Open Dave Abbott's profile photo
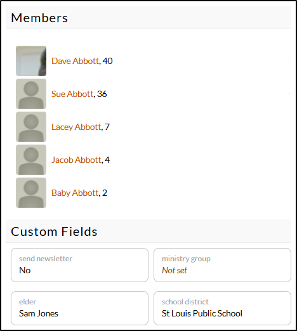The width and height of the screenshot is (297, 331). click(x=31, y=61)
